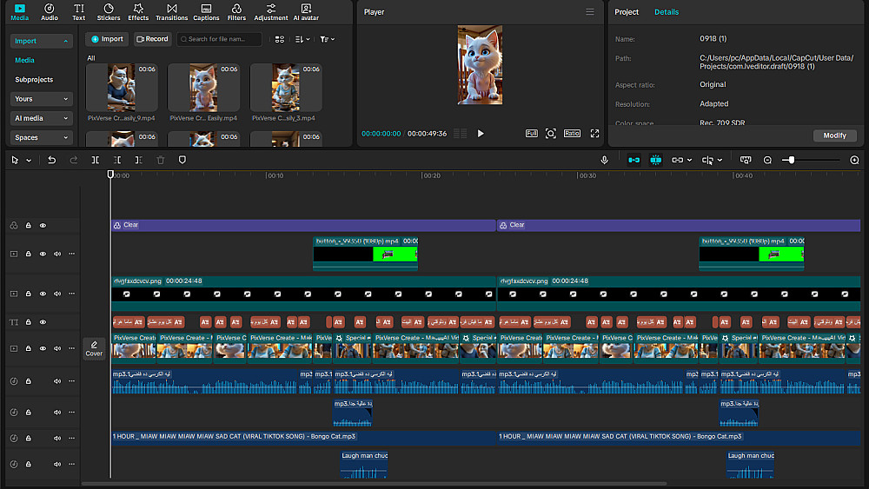Click the Modify button

[834, 135]
